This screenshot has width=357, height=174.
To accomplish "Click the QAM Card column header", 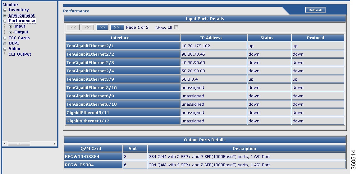I will pos(93,149).
